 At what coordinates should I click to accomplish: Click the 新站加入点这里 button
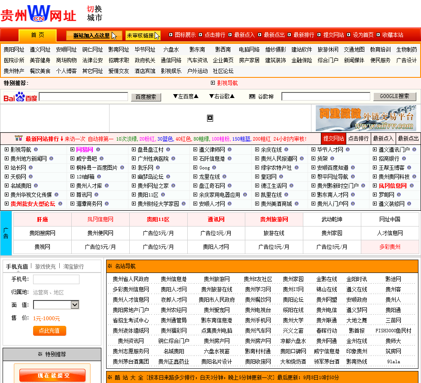coord(94,35)
